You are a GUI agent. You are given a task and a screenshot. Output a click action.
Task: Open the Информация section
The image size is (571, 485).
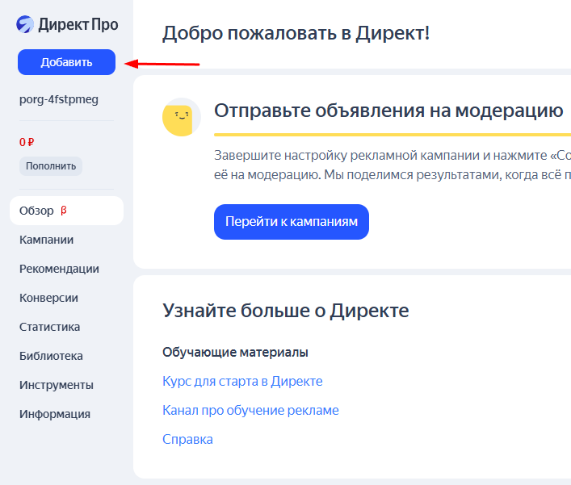point(54,414)
